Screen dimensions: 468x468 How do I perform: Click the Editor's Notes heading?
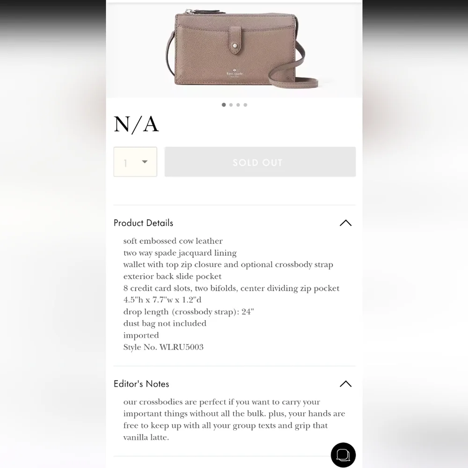pyautogui.click(x=141, y=384)
